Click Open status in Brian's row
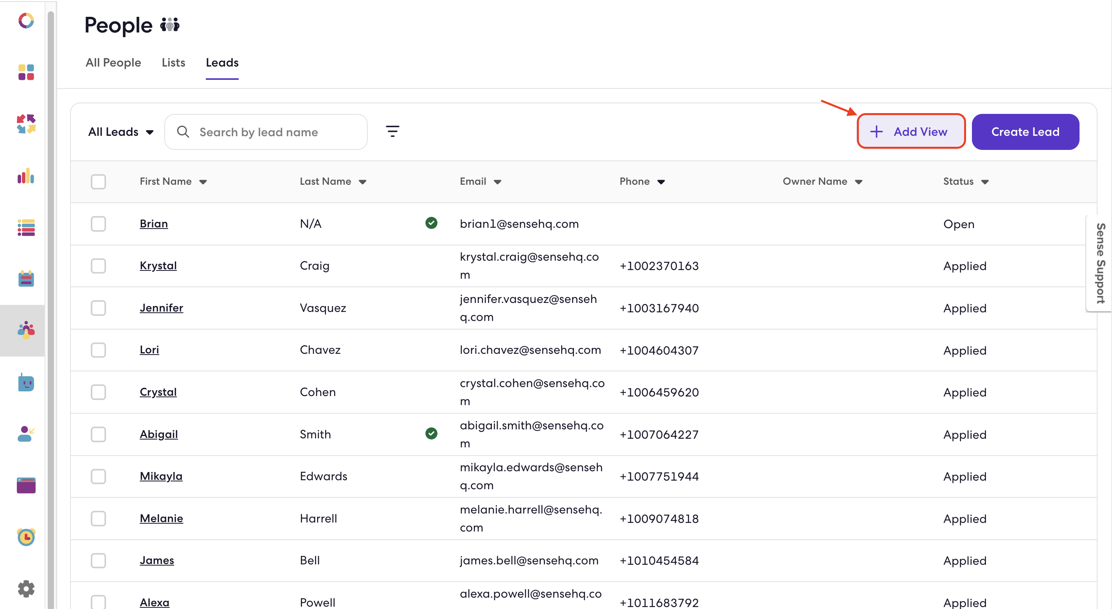This screenshot has height=609, width=1112. point(959,224)
